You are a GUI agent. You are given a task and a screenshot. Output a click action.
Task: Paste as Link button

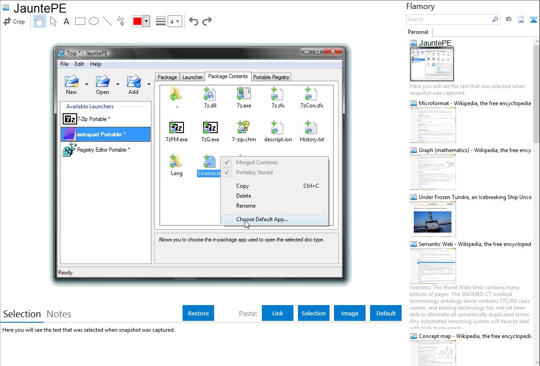(x=278, y=313)
